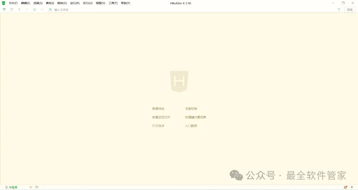Click the 打开目录 link
The image size is (358, 190).
click(158, 126)
